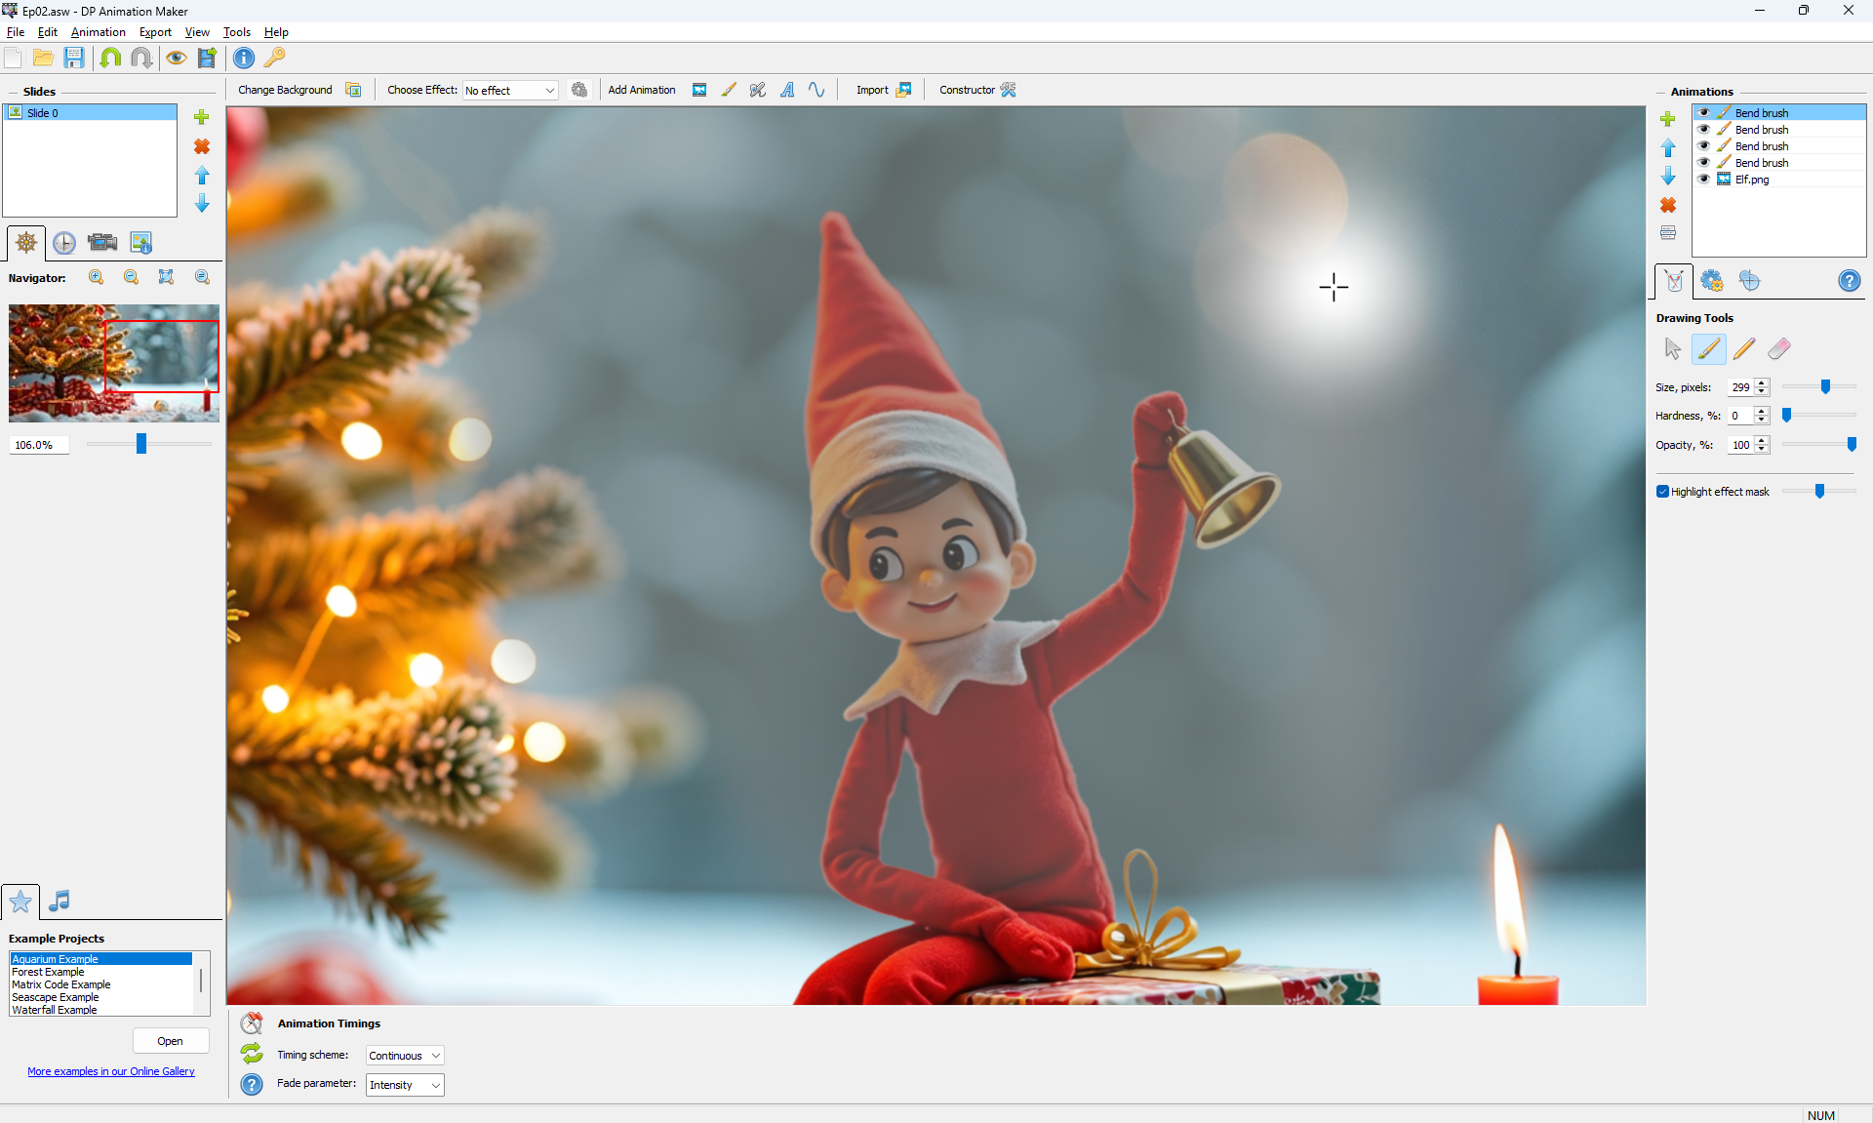Image resolution: width=1873 pixels, height=1123 pixels.
Task: Toggle visibility of the first Bend brush
Action: click(1704, 112)
